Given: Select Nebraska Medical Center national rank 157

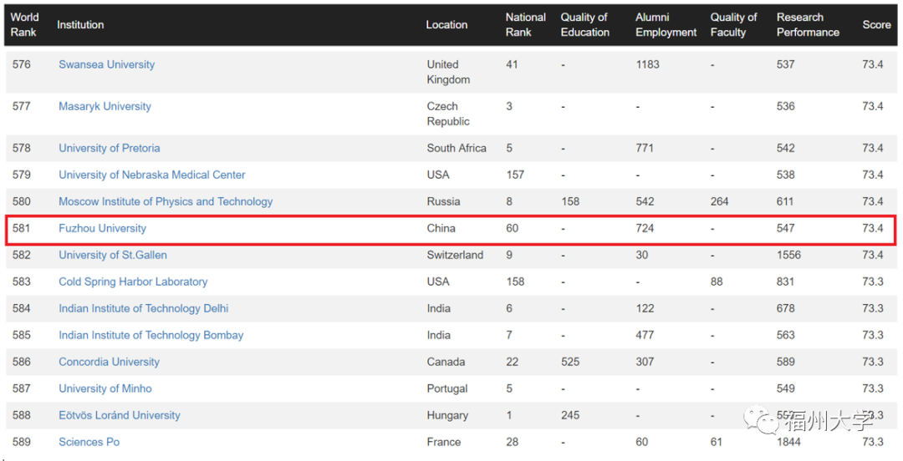Looking at the screenshot, I should [x=515, y=175].
